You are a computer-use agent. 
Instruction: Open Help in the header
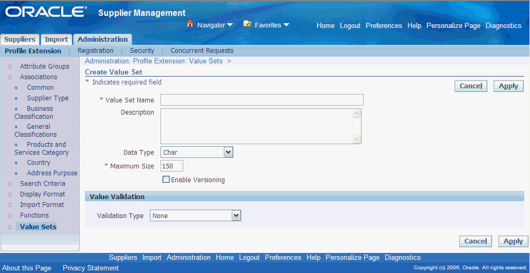414,26
